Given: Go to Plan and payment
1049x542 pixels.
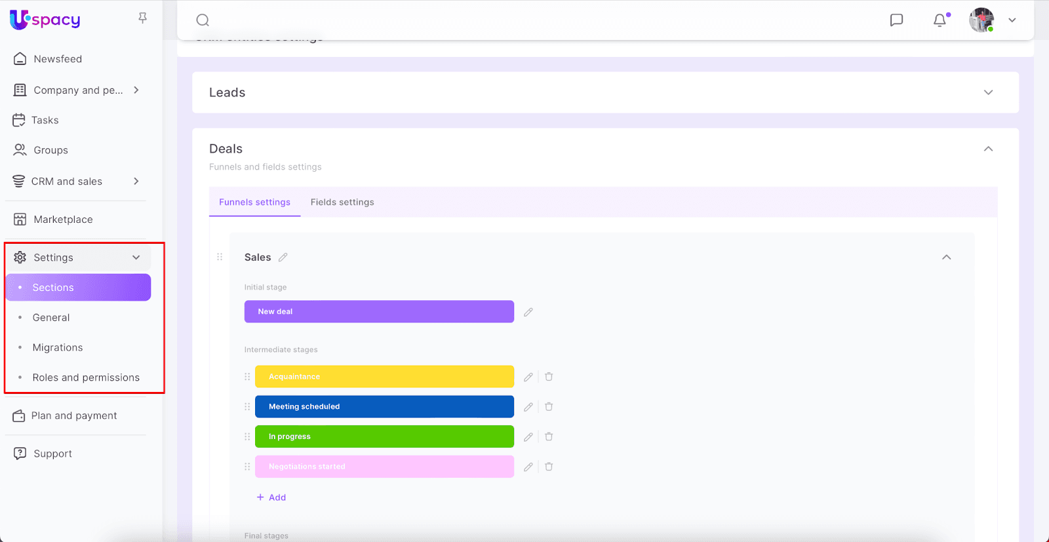Looking at the screenshot, I should point(74,416).
